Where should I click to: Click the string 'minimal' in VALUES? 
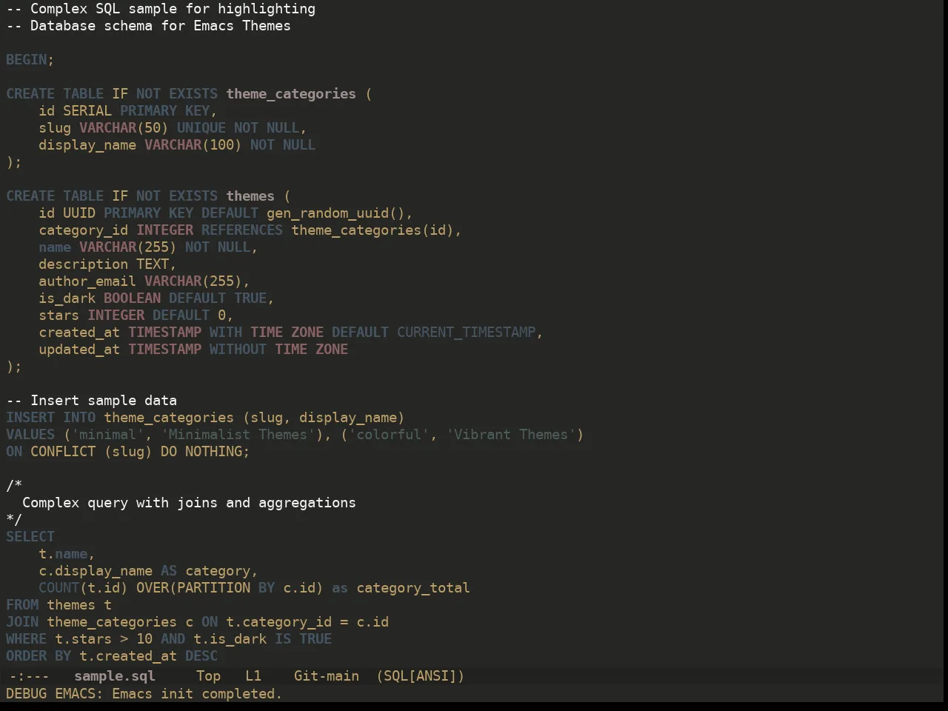pos(108,434)
